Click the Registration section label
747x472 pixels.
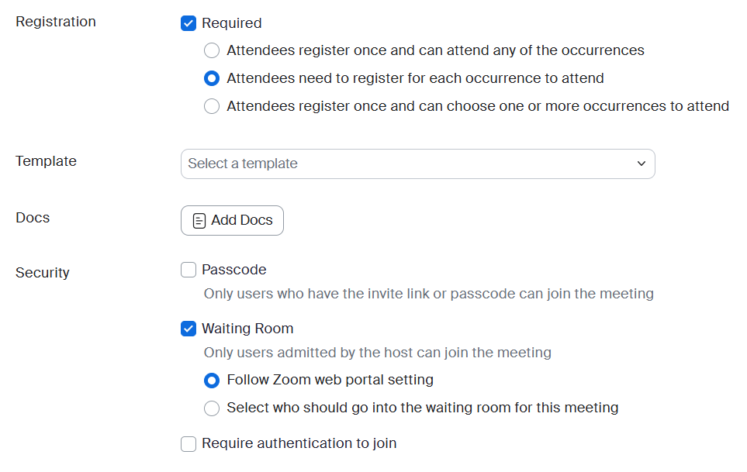[56, 22]
